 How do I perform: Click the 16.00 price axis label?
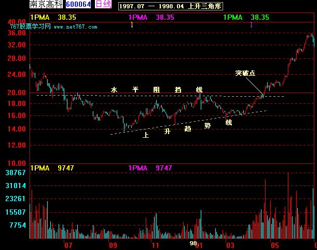[x=17, y=116]
